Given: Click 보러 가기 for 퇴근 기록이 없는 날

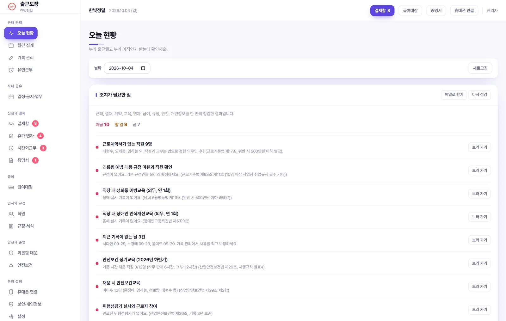Looking at the screenshot, I should 479,240.
